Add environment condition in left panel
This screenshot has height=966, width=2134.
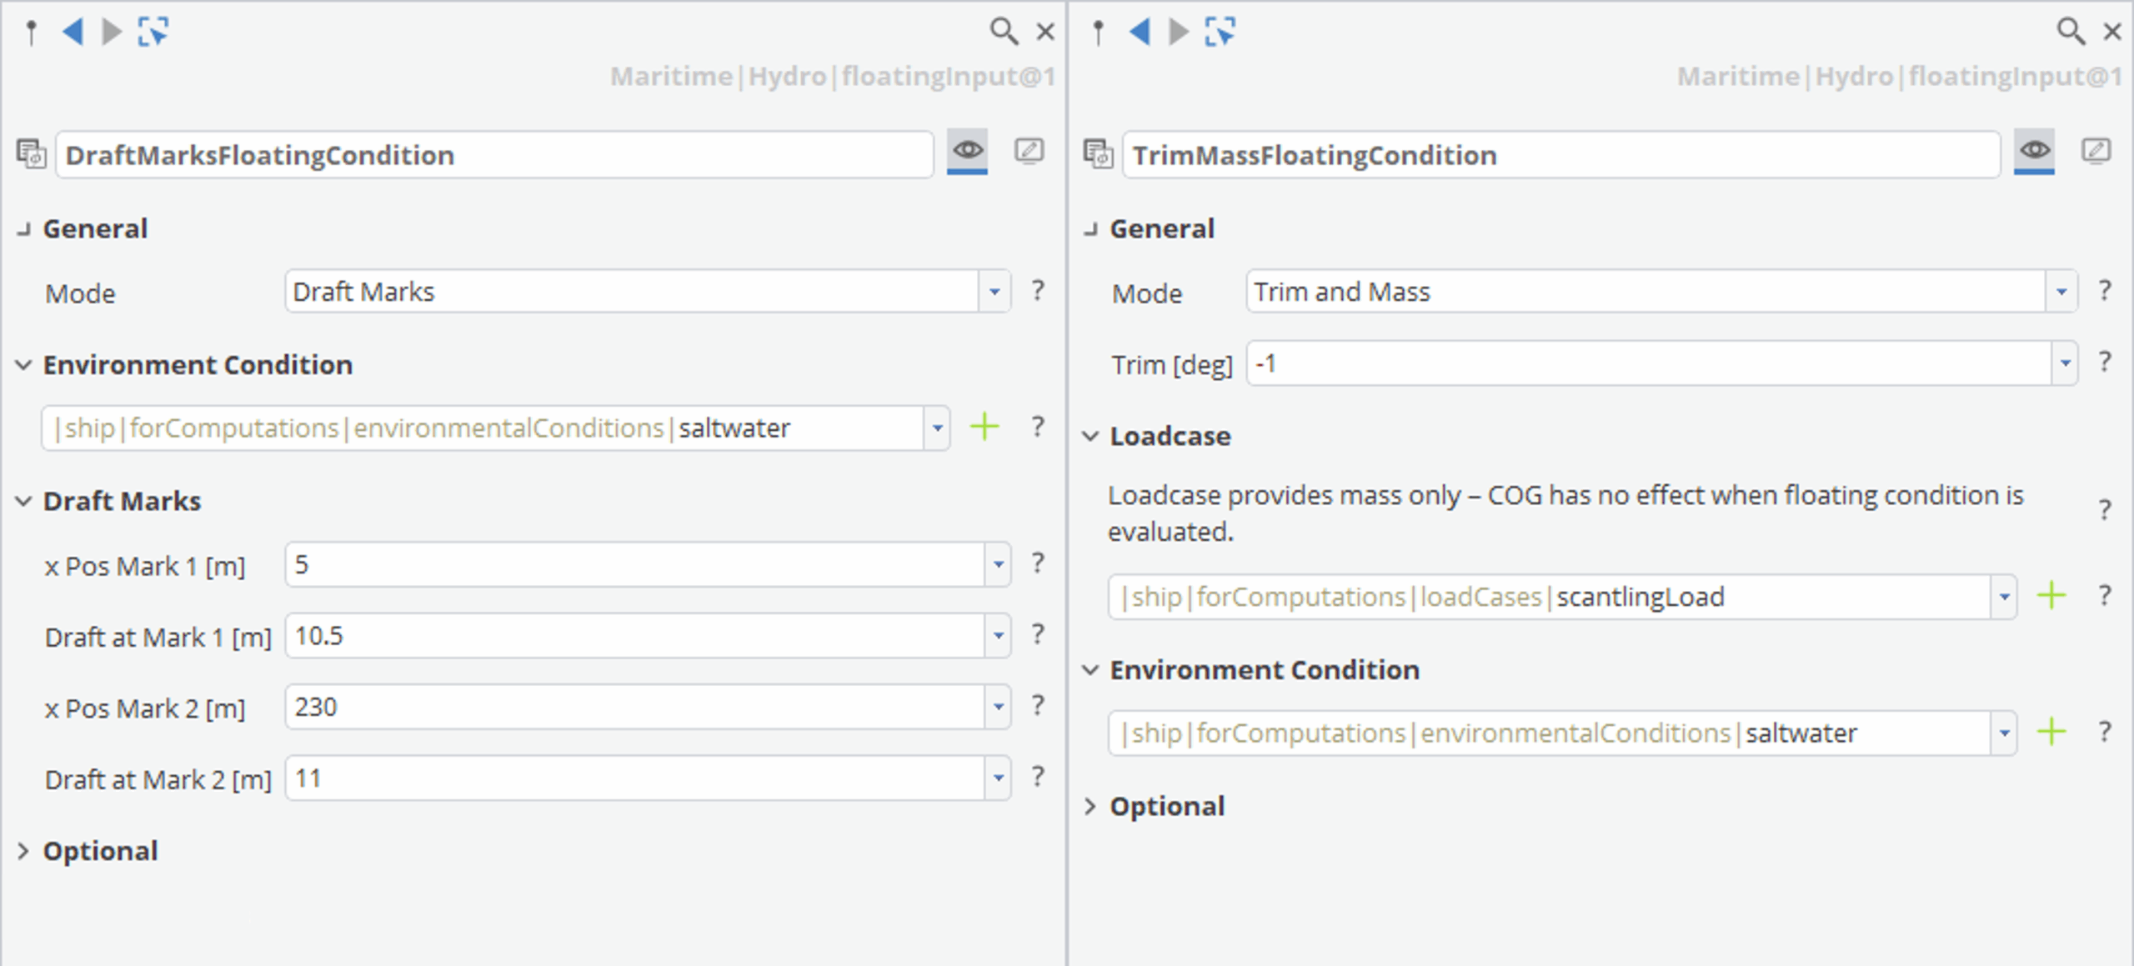984,427
